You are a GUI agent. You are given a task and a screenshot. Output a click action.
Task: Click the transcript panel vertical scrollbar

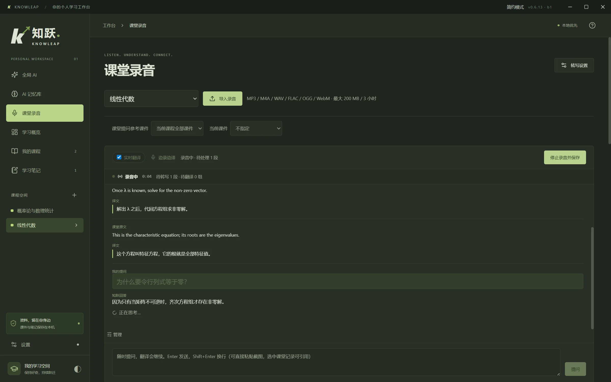592,278
